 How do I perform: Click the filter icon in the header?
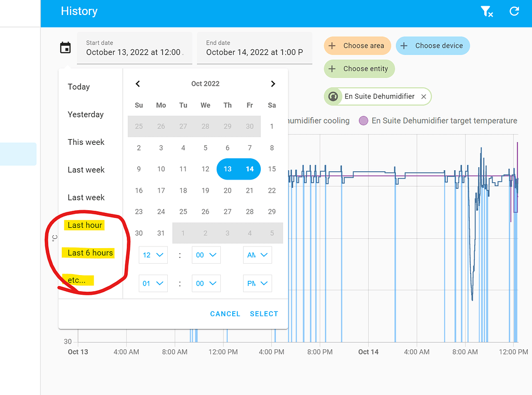[487, 11]
